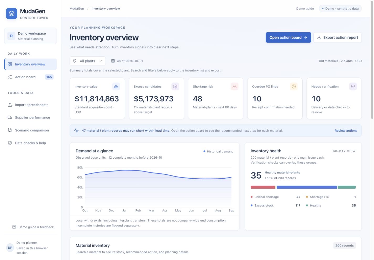Click the green Healthy bar segment
374x260 pixels.
click(347, 187)
